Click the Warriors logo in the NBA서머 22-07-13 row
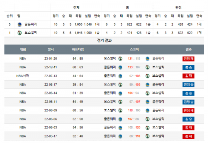This screenshot has width=208, height=143. tap(120, 76)
